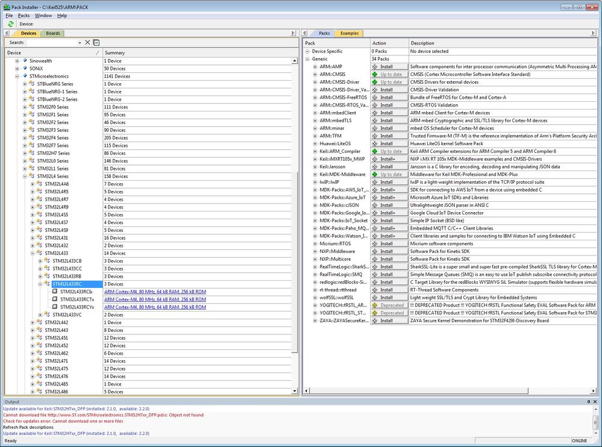602x447 pixels.
Task: Expand the ARM::CMSIS pack entry
Action: click(315, 74)
